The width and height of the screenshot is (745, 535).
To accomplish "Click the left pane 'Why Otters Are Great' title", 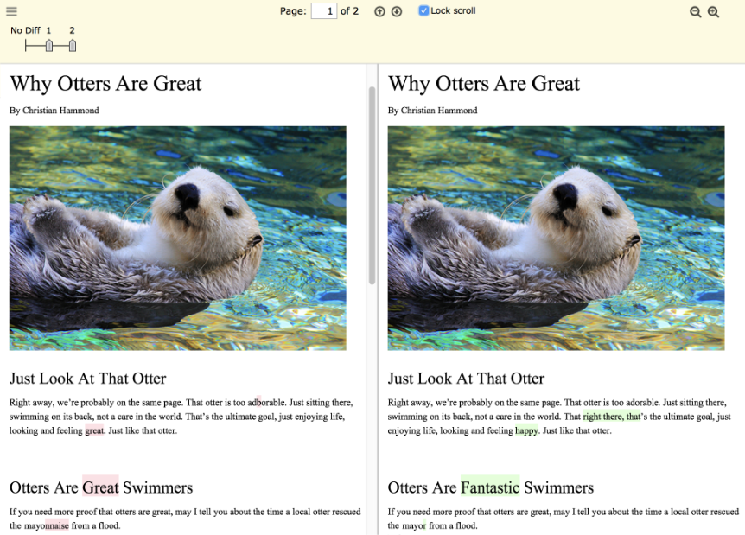I will [x=105, y=84].
